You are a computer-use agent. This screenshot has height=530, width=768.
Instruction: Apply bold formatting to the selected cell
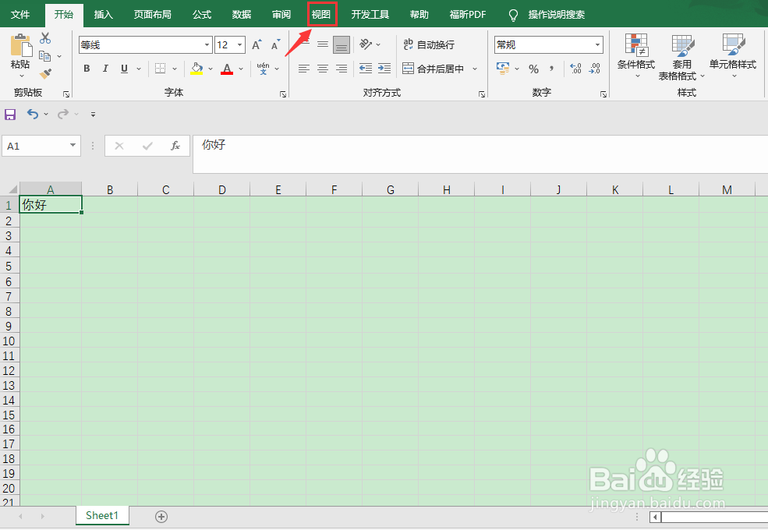(x=87, y=69)
